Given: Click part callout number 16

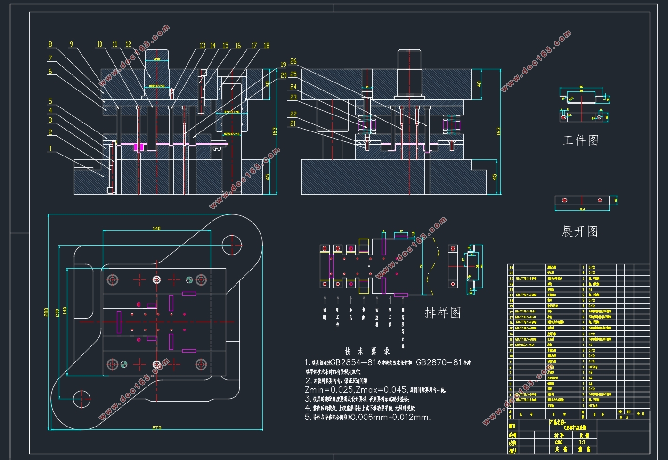Looking at the screenshot, I should [x=238, y=46].
